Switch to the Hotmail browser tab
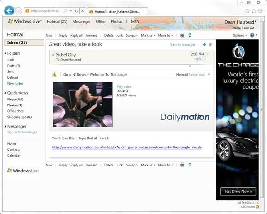 tap(114, 12)
